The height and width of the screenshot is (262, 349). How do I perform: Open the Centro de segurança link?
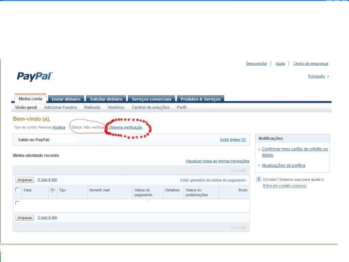pyautogui.click(x=311, y=63)
